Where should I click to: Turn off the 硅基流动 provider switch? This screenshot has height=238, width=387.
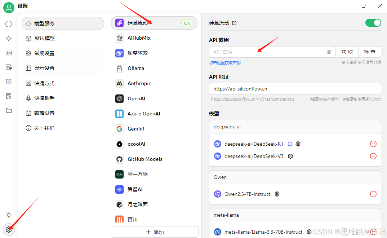click(x=373, y=23)
